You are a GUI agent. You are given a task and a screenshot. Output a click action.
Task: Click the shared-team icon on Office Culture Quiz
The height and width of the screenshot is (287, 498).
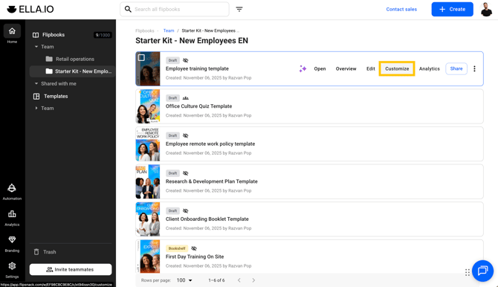(x=186, y=98)
